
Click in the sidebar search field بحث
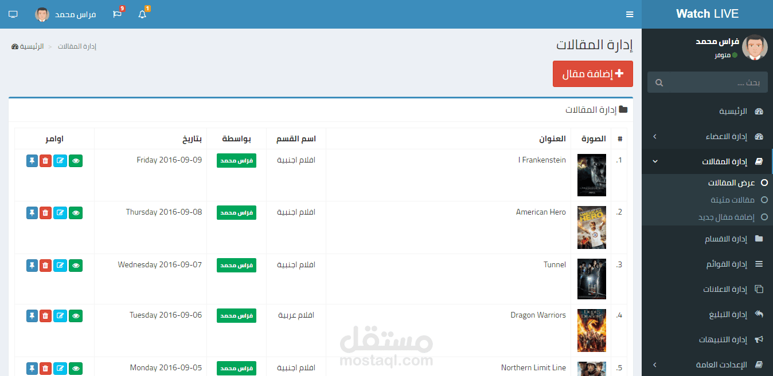pos(717,82)
